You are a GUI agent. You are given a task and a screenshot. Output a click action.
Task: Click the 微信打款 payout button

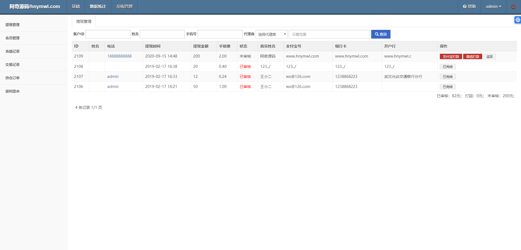(x=473, y=56)
